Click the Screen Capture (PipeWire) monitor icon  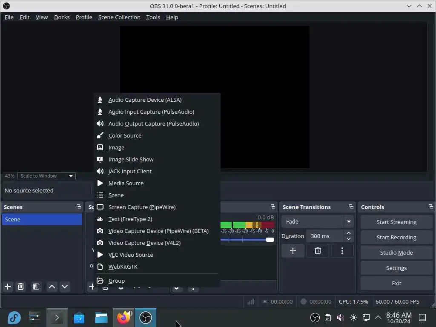(100, 207)
